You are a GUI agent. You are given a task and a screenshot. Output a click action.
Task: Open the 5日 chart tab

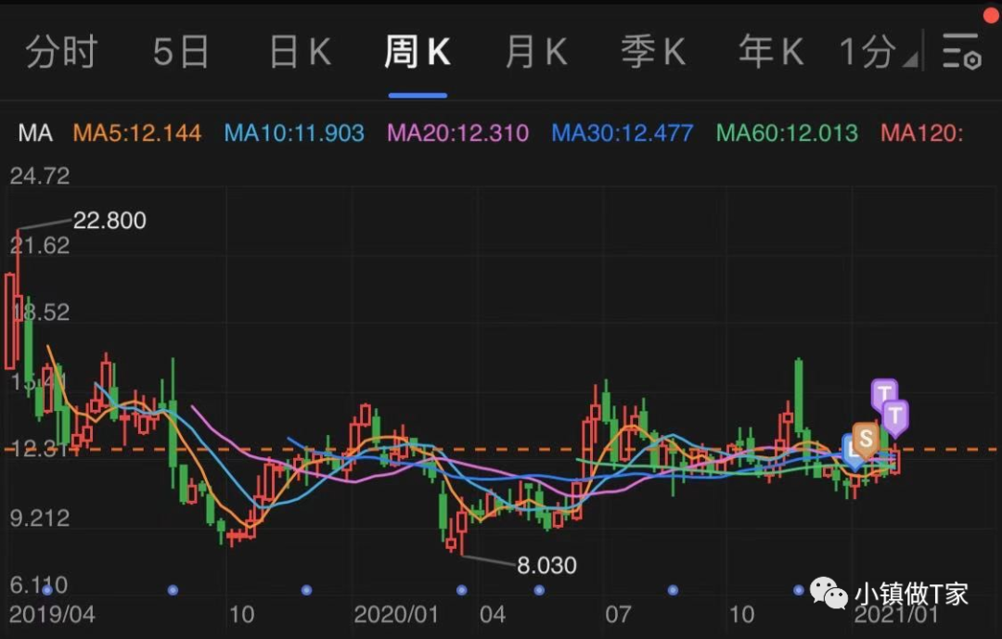click(181, 52)
